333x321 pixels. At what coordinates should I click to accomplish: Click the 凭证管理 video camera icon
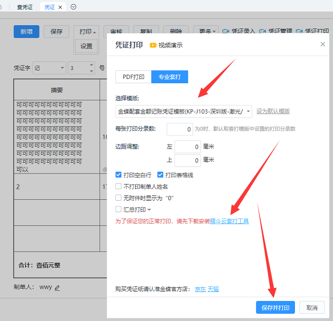tap(262, 31)
